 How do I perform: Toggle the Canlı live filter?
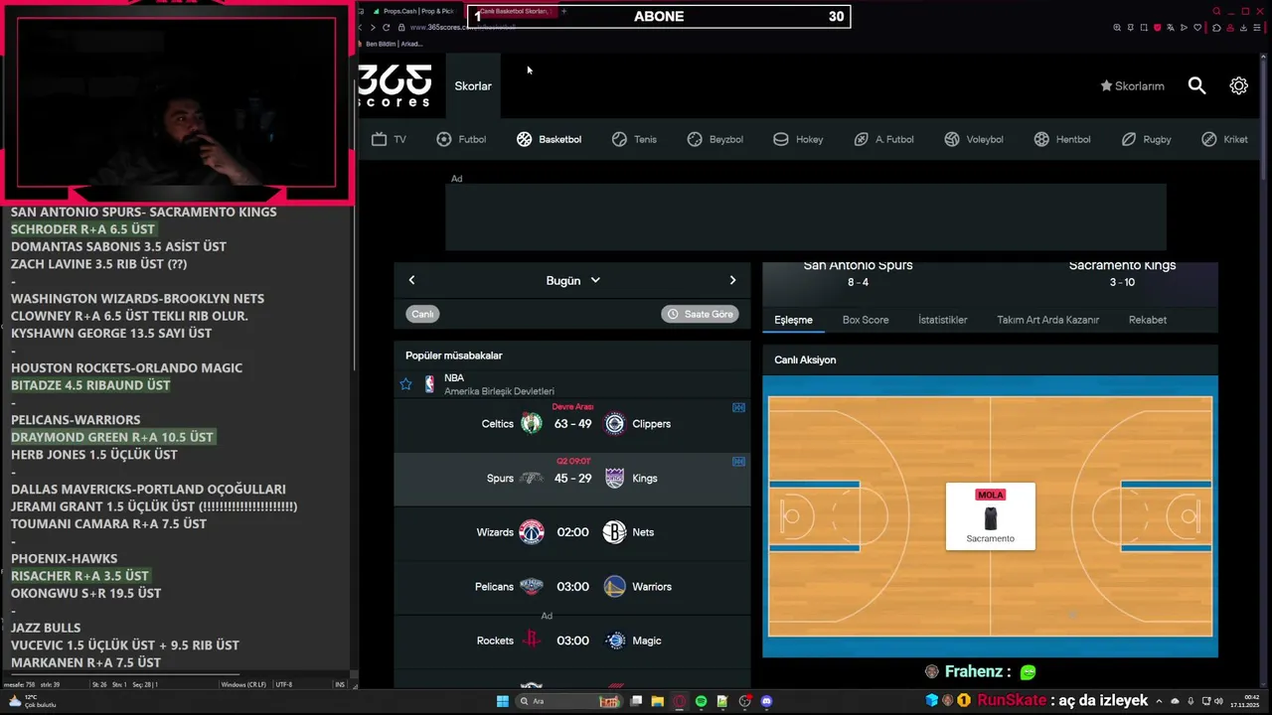(x=422, y=314)
